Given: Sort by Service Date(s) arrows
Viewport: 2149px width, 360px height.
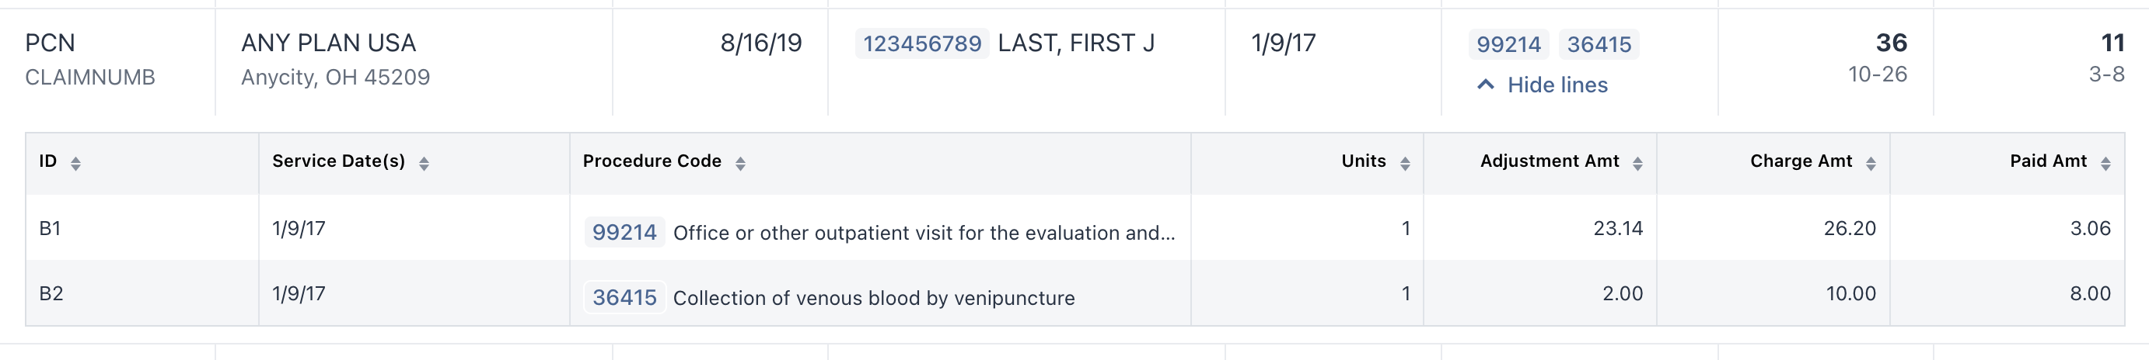Looking at the screenshot, I should (x=424, y=164).
